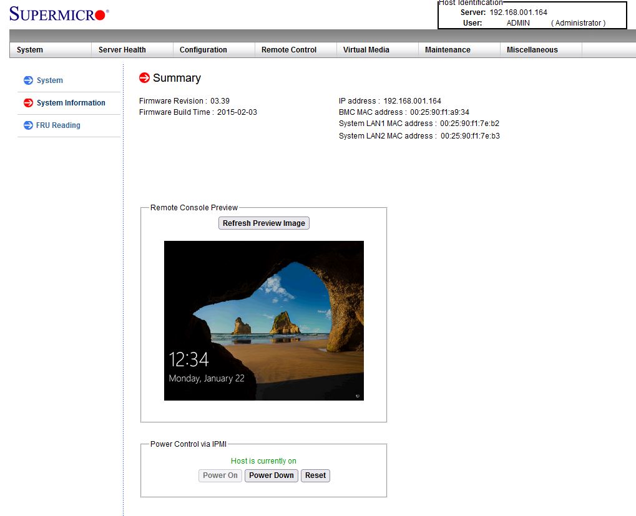The width and height of the screenshot is (636, 516).
Task: Click the Remote Console Preview group label
Action: click(x=194, y=208)
